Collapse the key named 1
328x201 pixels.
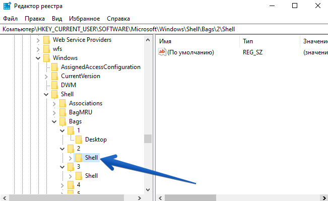point(62,130)
